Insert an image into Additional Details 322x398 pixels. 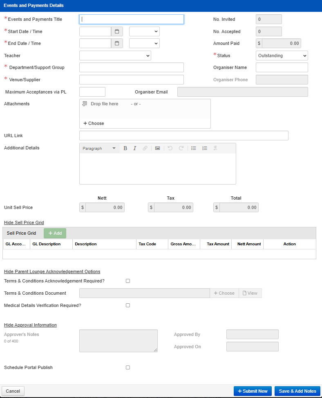[x=157, y=148]
